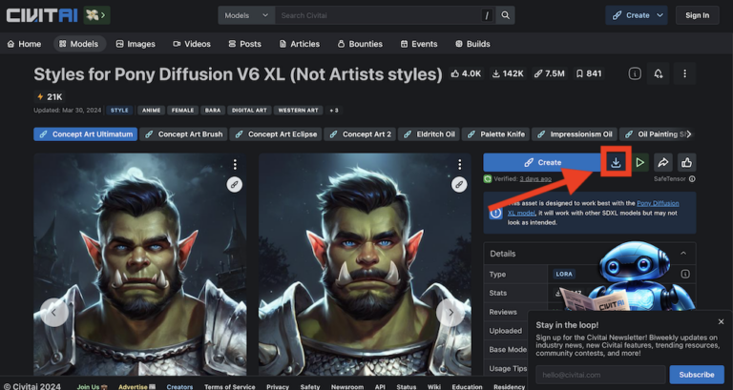The width and height of the screenshot is (733, 390).
Task: Click the download model icon button
Action: (616, 163)
